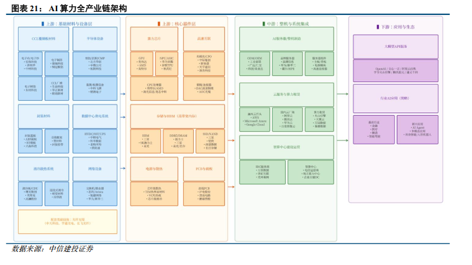472x265 pixels.
Task: Click the '封装材料' block
Action: (x=43, y=116)
